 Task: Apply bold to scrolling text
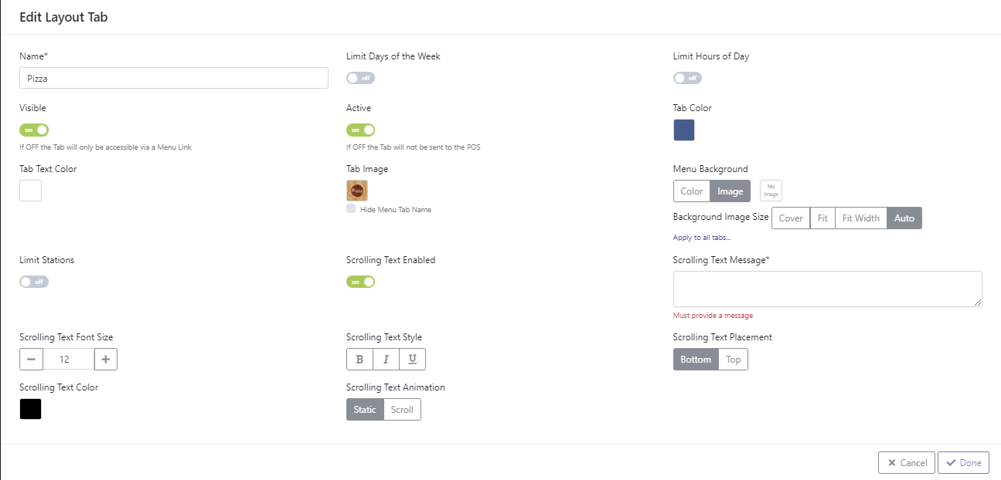click(359, 359)
